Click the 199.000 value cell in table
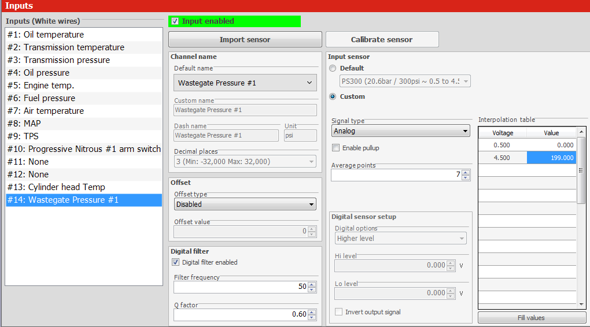Screen dimensions: 590x327 [x=551, y=158]
